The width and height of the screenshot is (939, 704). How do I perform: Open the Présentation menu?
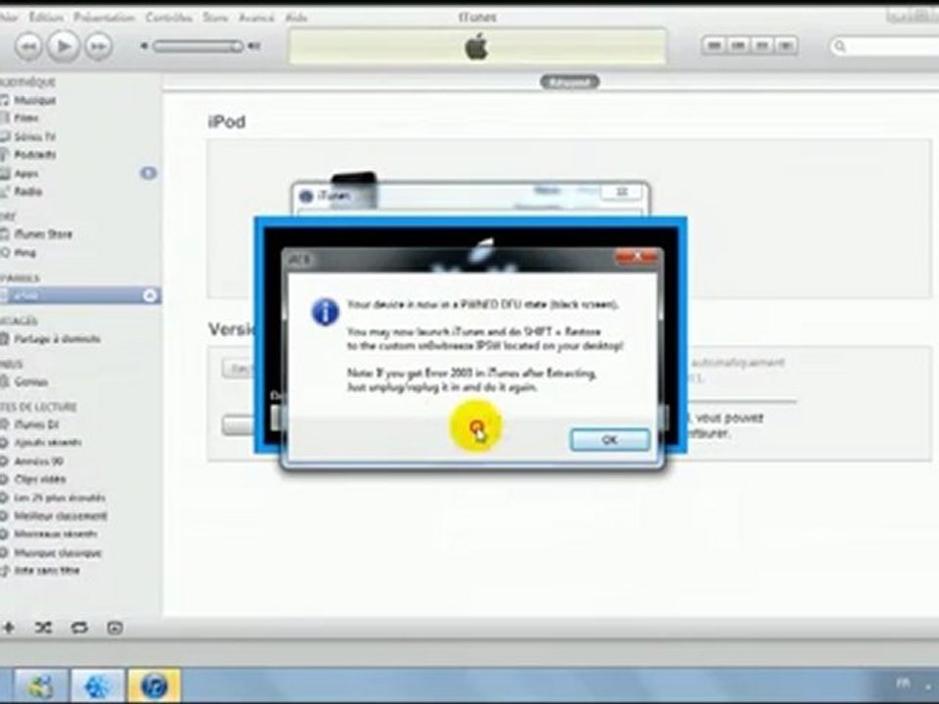click(x=105, y=18)
